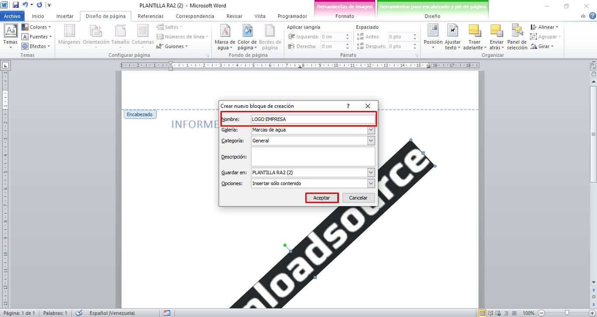Switch to the Programador tab
The height and width of the screenshot is (317, 597).
[292, 16]
